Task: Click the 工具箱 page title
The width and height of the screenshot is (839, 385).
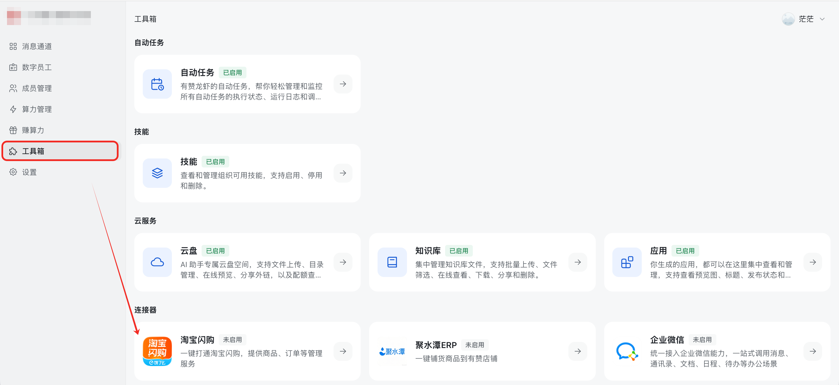Action: 145,19
